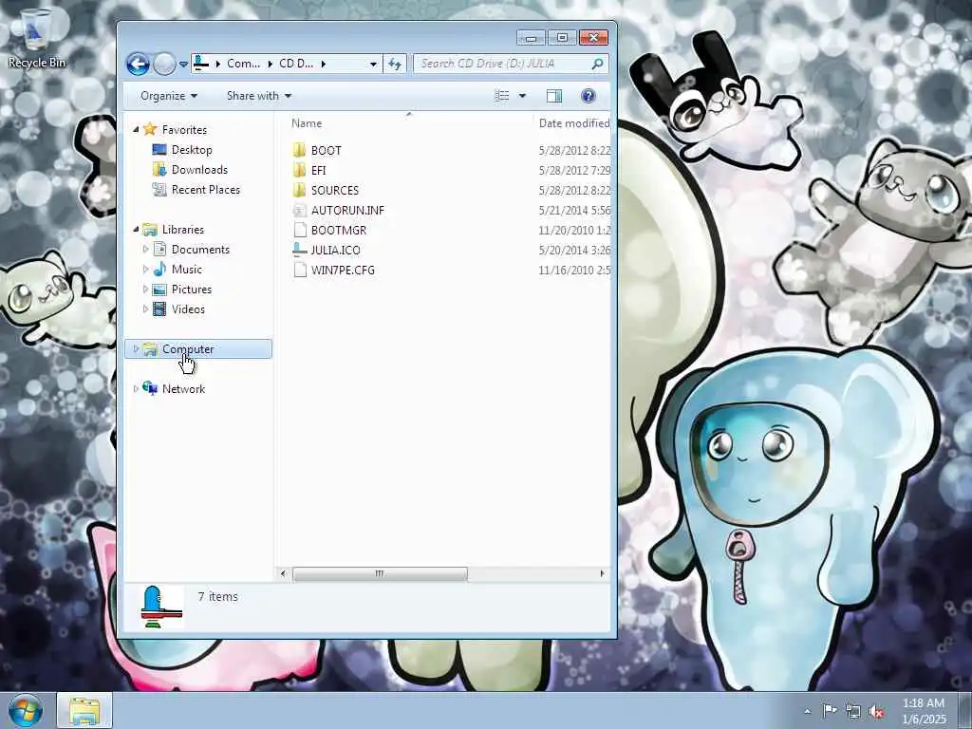Select Favorites in navigation pane
Screen dimensions: 972x729
[x=185, y=129]
